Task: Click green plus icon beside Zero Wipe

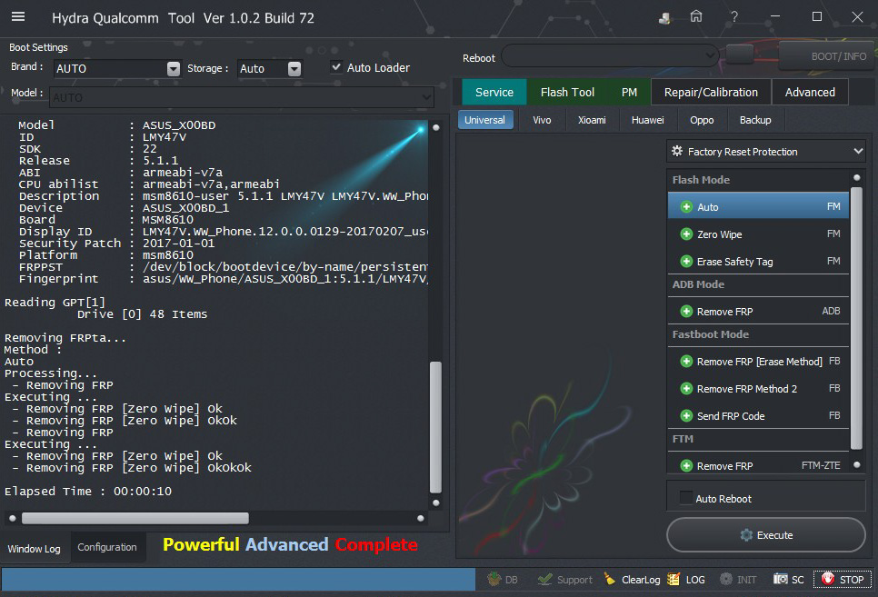Action: [x=686, y=234]
